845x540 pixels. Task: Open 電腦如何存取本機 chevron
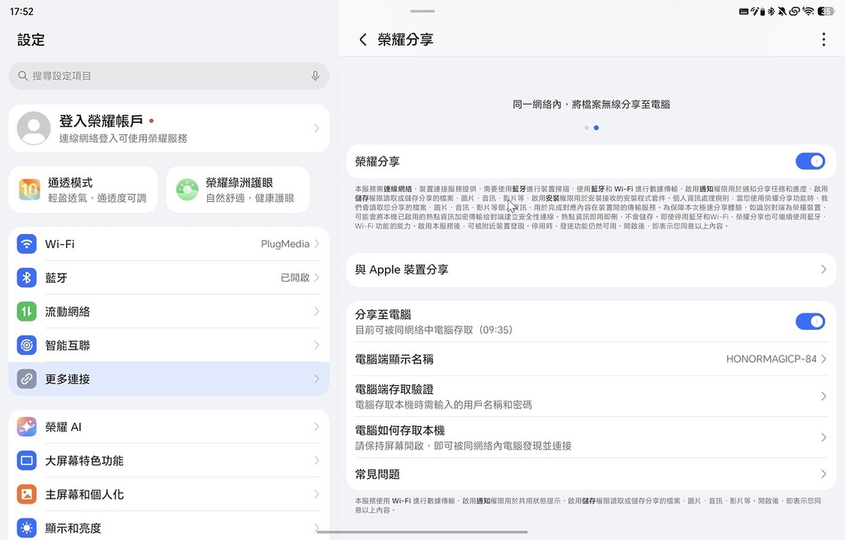(824, 437)
